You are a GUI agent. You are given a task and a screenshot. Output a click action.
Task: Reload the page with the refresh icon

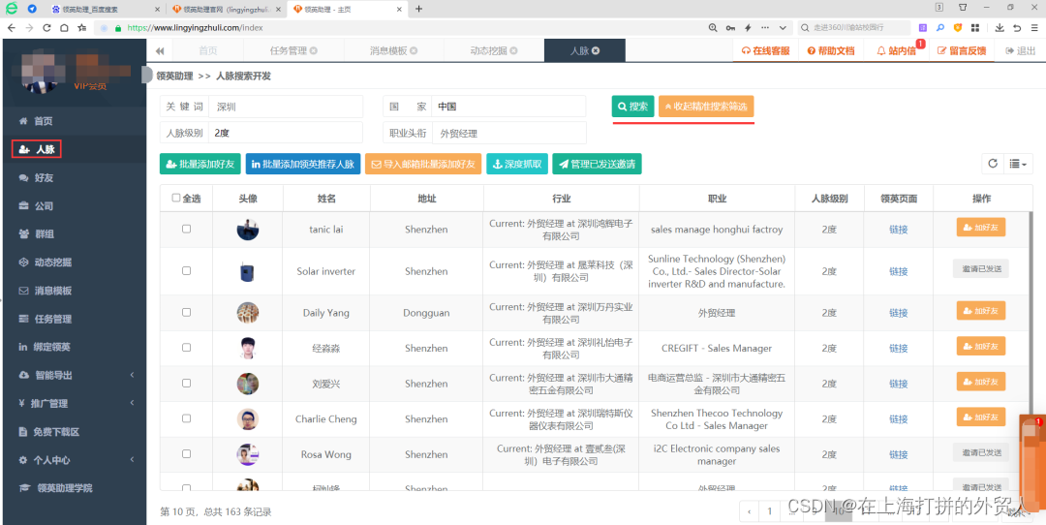(x=46, y=28)
